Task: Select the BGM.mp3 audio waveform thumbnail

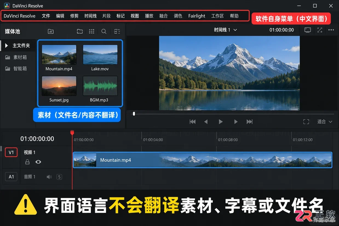Action: click(100, 86)
